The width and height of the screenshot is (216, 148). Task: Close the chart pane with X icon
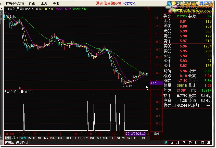point(1,8)
